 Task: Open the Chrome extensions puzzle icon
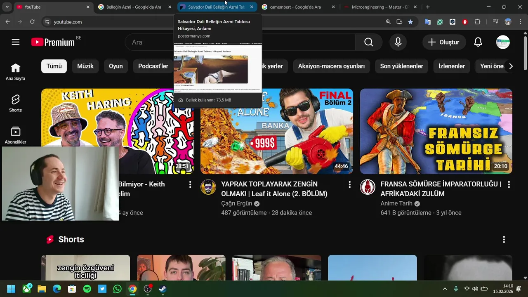pos(477,22)
